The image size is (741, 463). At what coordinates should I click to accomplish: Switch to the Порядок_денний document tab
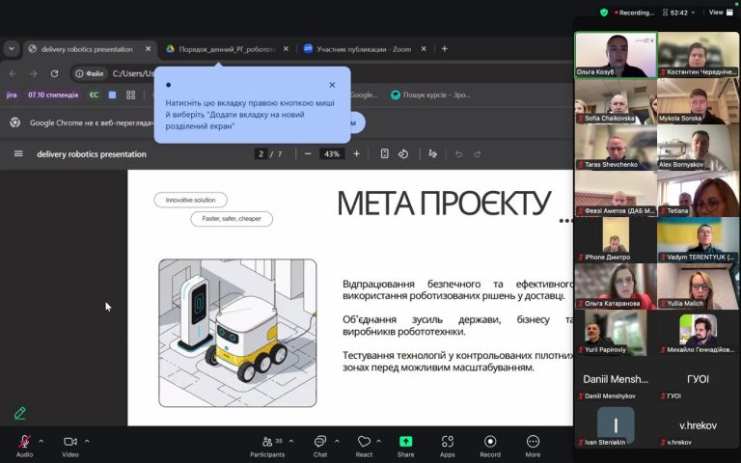[227, 49]
